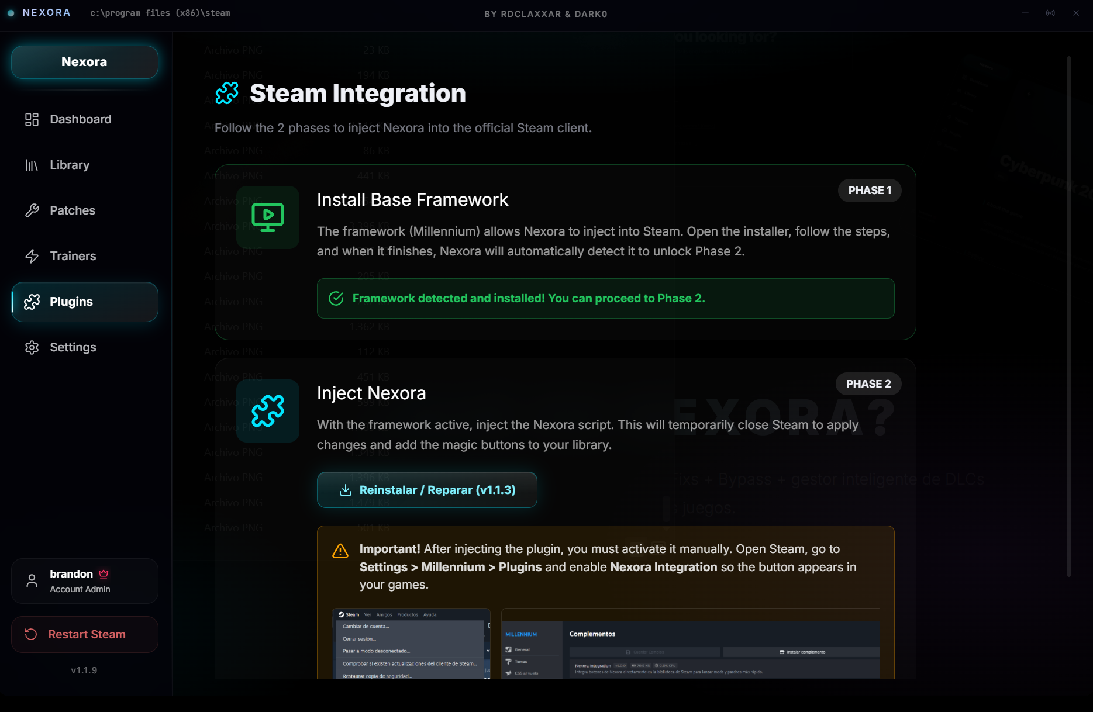This screenshot has height=712, width=1093.
Task: Click the puzzle icon tile beside Inject Nexora
Action: pyautogui.click(x=268, y=411)
